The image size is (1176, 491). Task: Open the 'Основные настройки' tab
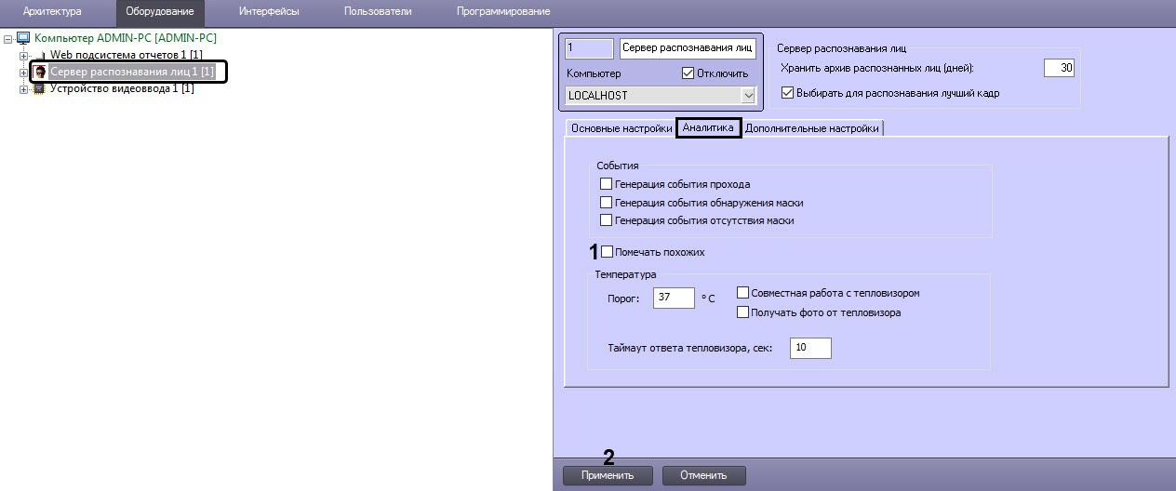coord(621,128)
